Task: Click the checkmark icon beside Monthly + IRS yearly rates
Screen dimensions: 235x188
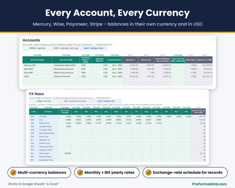Action: coord(80,173)
